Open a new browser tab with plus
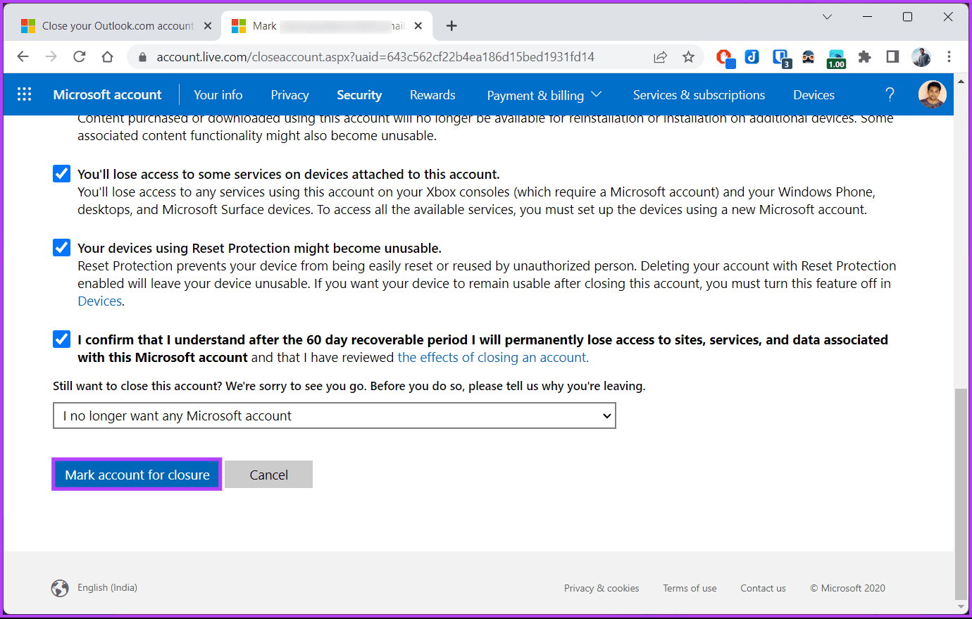This screenshot has width=972, height=619. (451, 26)
